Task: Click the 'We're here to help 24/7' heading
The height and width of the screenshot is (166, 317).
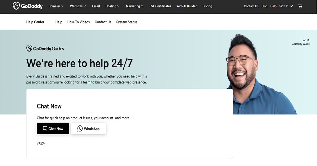Action: pos(80,63)
